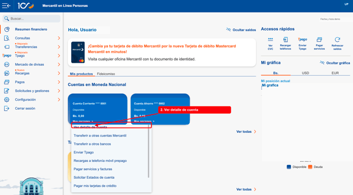Expand the Recargas submenu chevron
Screen dimensions: 353x195
click(59, 73)
